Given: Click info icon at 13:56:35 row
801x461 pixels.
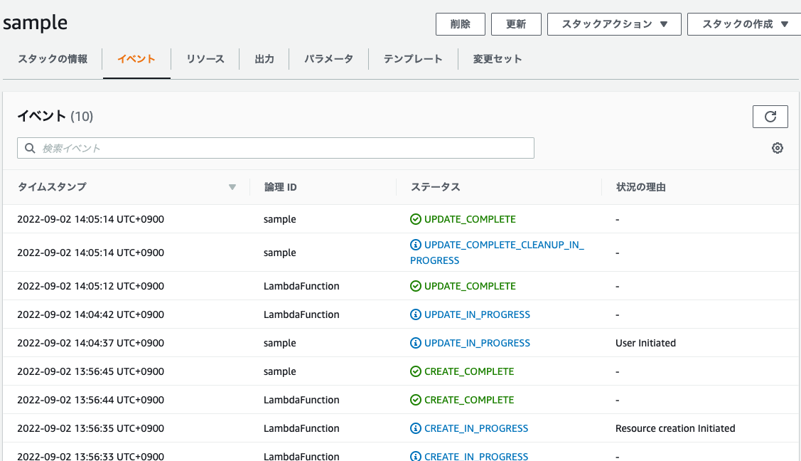Looking at the screenshot, I should coord(415,428).
